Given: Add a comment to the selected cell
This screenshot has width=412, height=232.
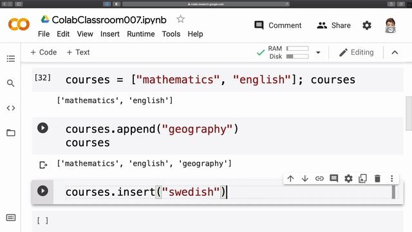Looking at the screenshot, I should [333, 179].
